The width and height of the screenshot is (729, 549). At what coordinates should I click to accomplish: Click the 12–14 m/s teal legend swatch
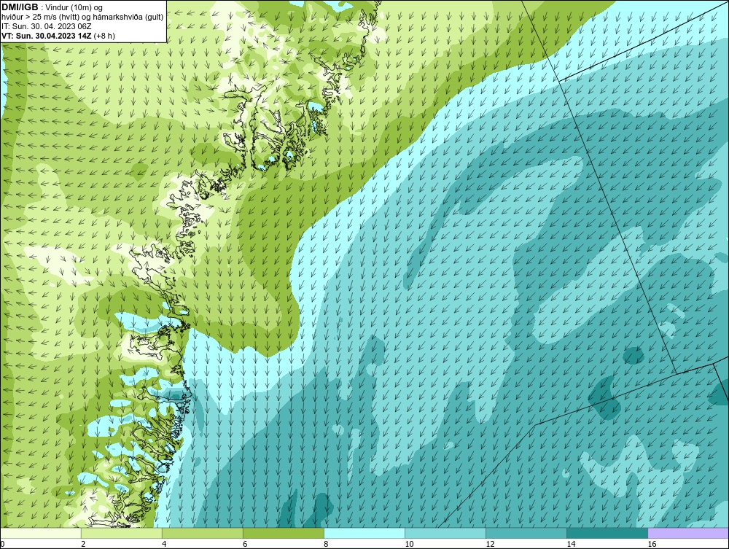(x=526, y=533)
